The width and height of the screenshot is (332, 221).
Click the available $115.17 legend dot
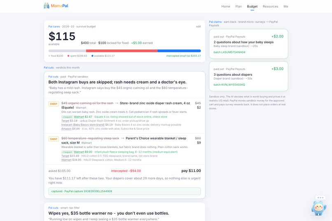coord(92,56)
